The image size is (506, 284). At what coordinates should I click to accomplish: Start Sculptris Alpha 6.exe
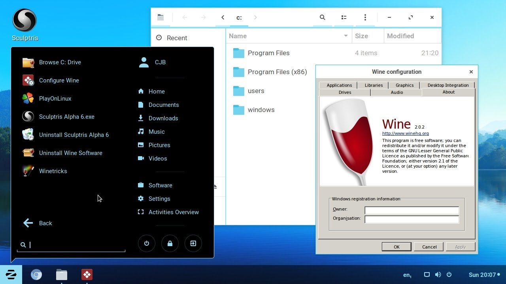(x=66, y=116)
